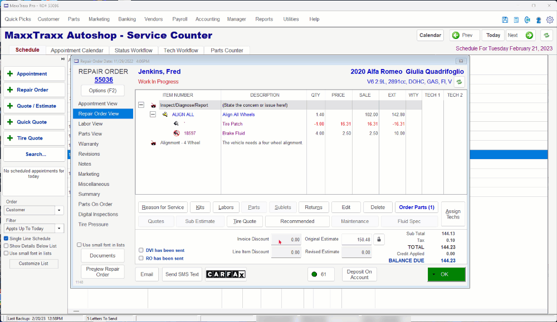Open the calculator icon in top toolbar
This screenshot has width=557, height=322.
click(x=516, y=20)
